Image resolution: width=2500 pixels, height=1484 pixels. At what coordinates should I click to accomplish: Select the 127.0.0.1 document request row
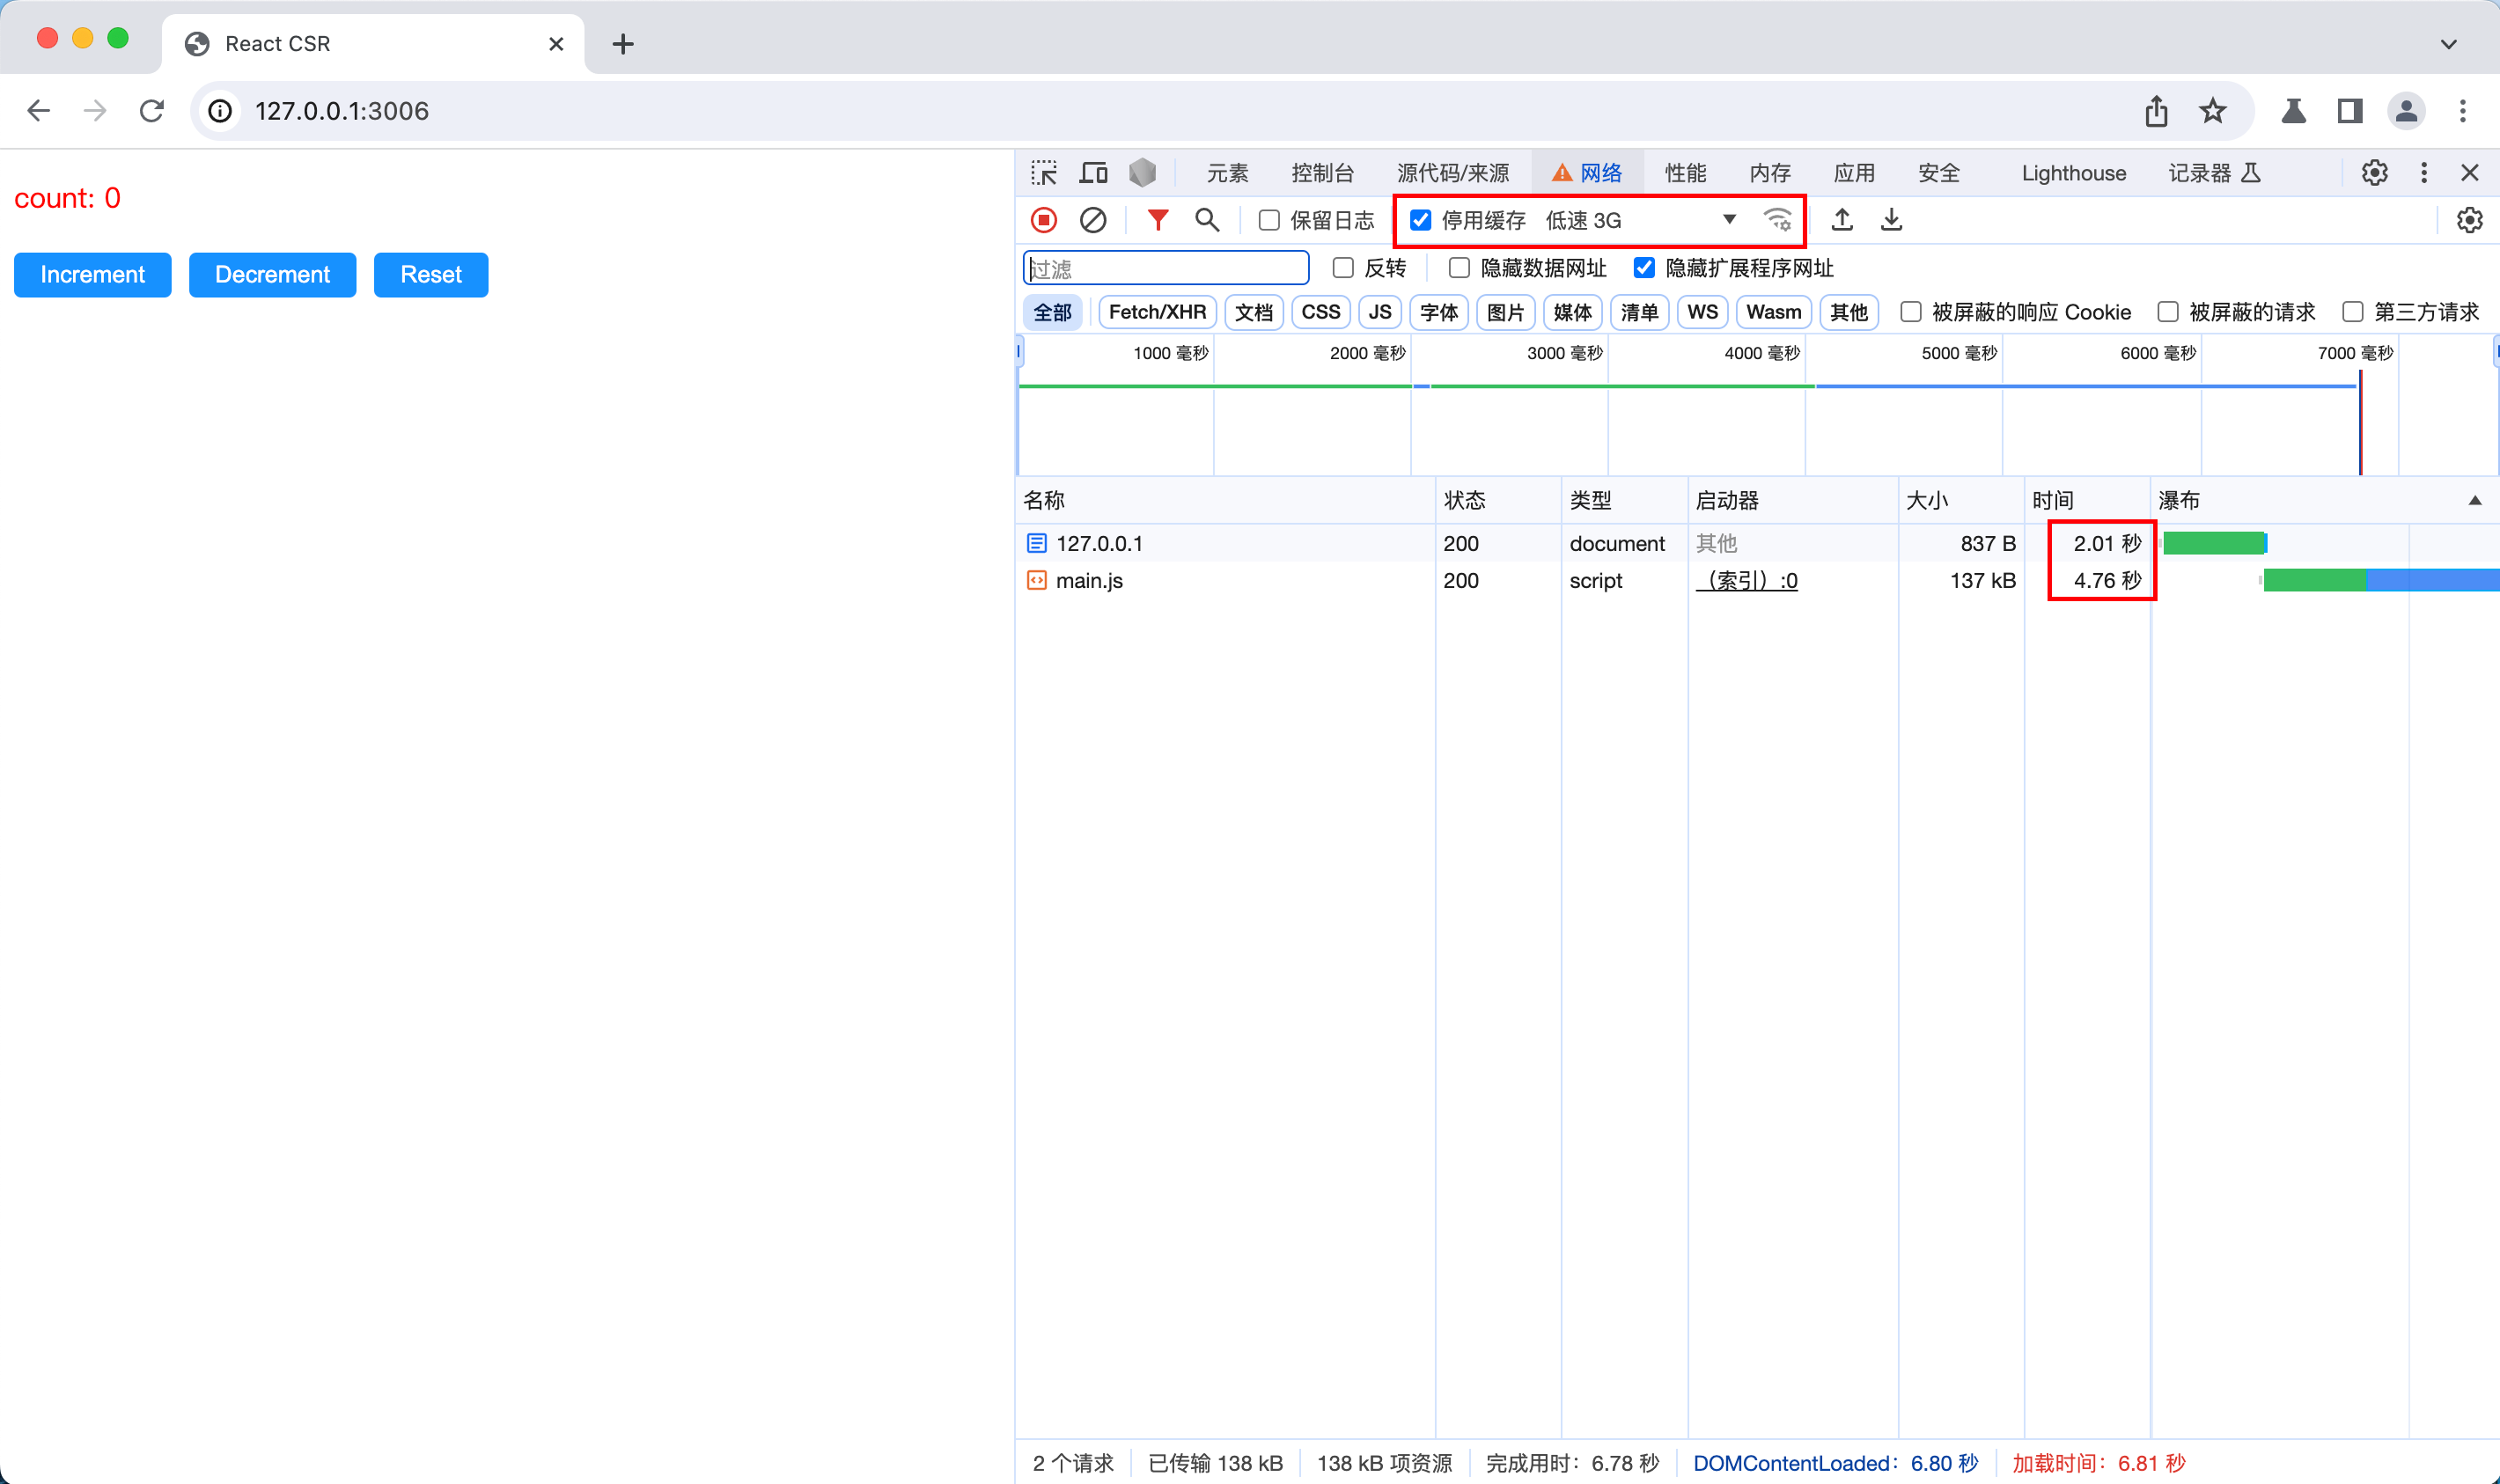pyautogui.click(x=1757, y=543)
